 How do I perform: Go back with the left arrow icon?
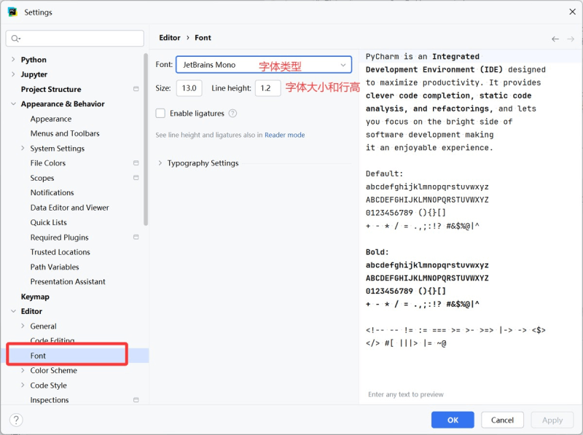pyautogui.click(x=555, y=39)
